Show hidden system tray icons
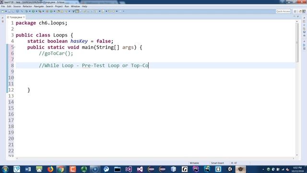Screen dimensions: 307x173 point(263,169)
